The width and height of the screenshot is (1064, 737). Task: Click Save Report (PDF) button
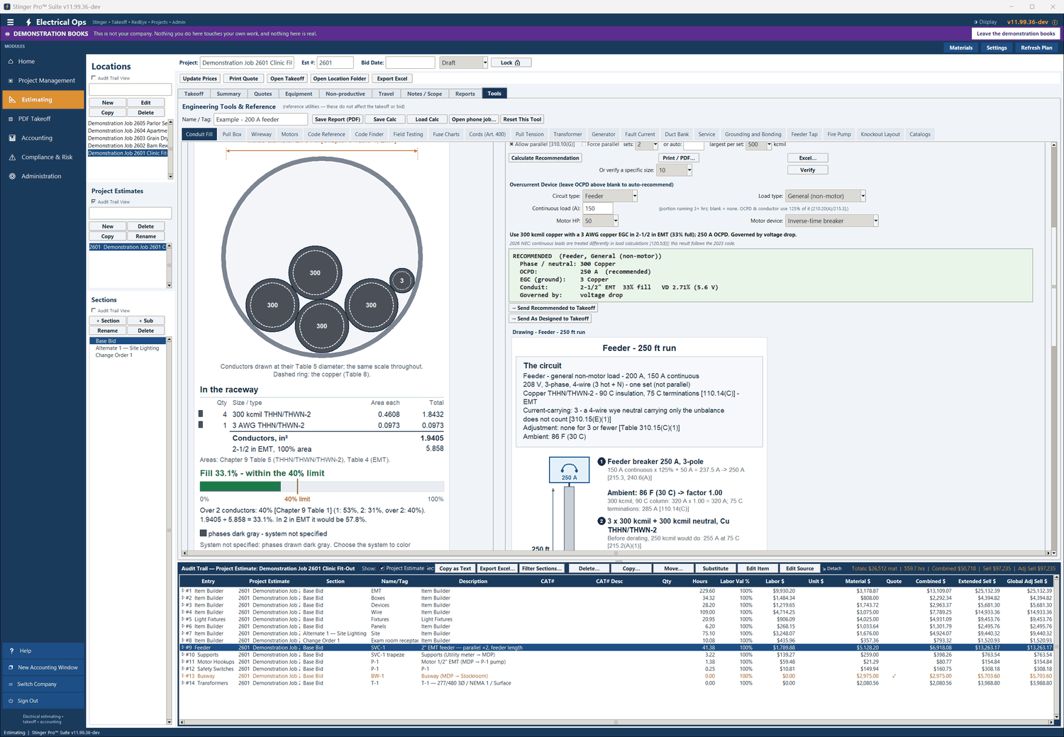338,119
